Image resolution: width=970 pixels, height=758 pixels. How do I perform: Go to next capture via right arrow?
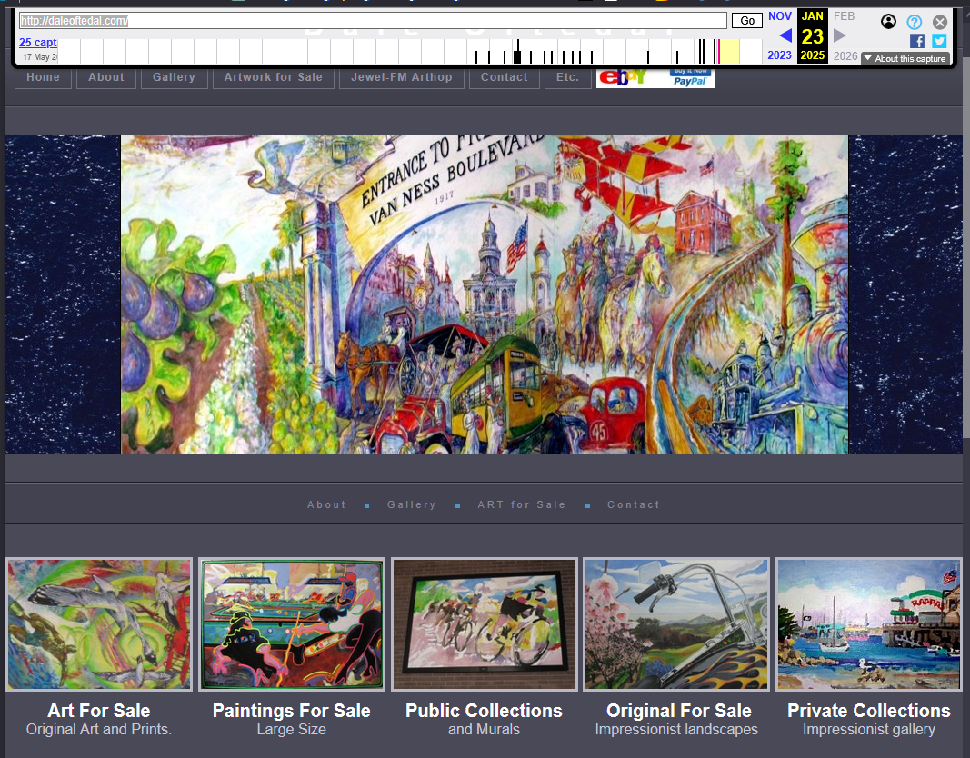[841, 35]
